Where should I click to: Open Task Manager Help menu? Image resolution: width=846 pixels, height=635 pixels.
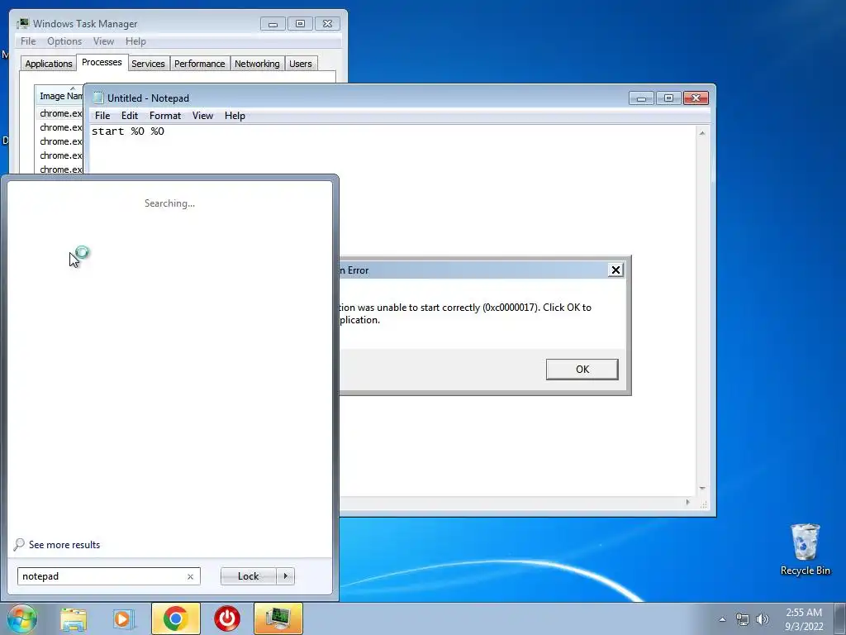pyautogui.click(x=135, y=41)
